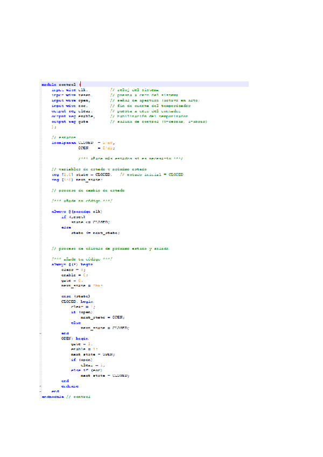The image size is (323, 457).
Task: Select the 'input wire eoc' declaration line
Action: pos(71,106)
